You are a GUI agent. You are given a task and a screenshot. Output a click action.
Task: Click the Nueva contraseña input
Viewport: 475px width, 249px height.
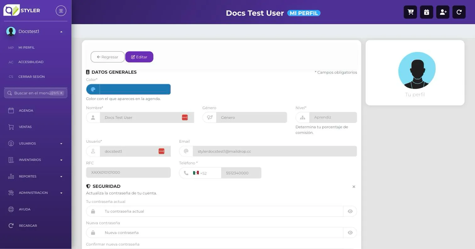[221, 233]
